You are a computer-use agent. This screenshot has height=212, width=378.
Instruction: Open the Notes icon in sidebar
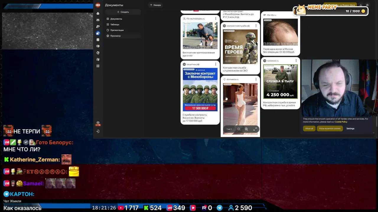98,53
